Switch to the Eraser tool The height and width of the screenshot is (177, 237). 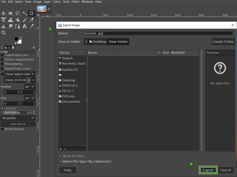[32, 20]
